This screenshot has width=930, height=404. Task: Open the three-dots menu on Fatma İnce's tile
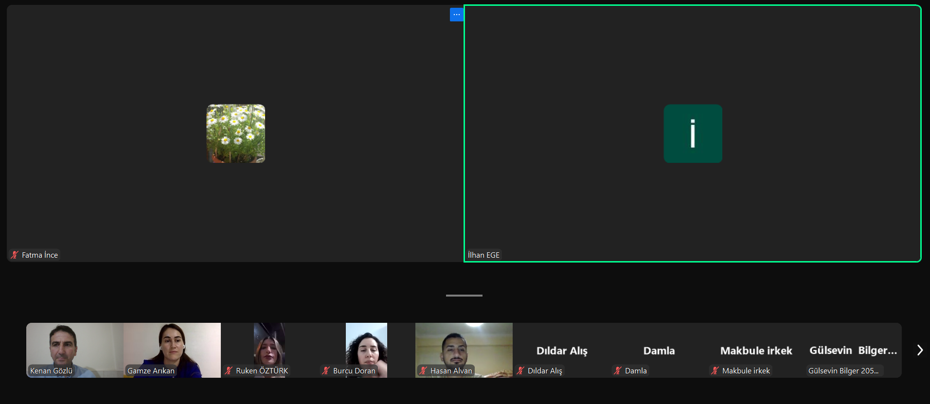point(456,15)
